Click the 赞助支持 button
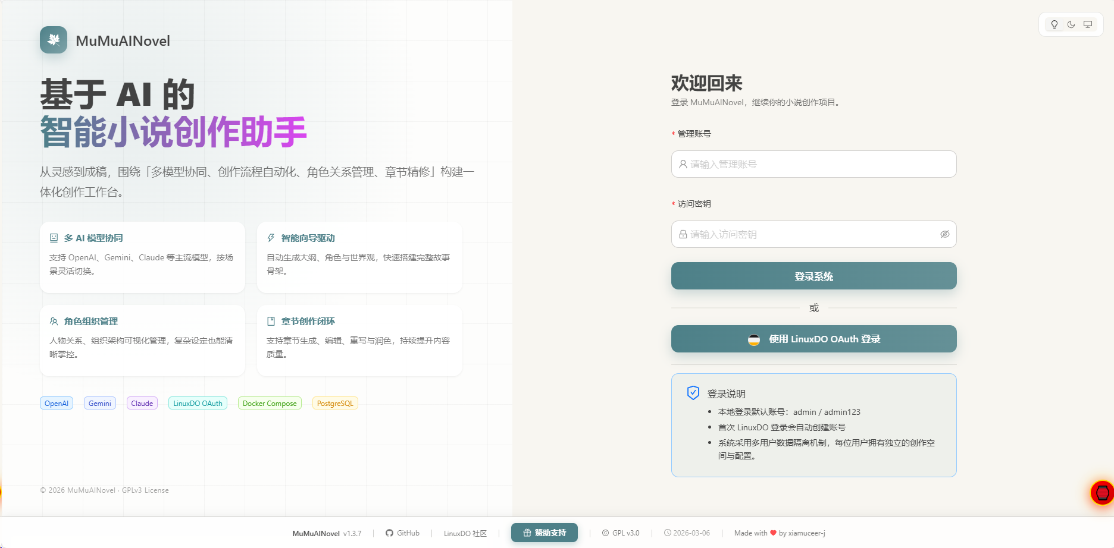The image size is (1114, 548). click(545, 533)
